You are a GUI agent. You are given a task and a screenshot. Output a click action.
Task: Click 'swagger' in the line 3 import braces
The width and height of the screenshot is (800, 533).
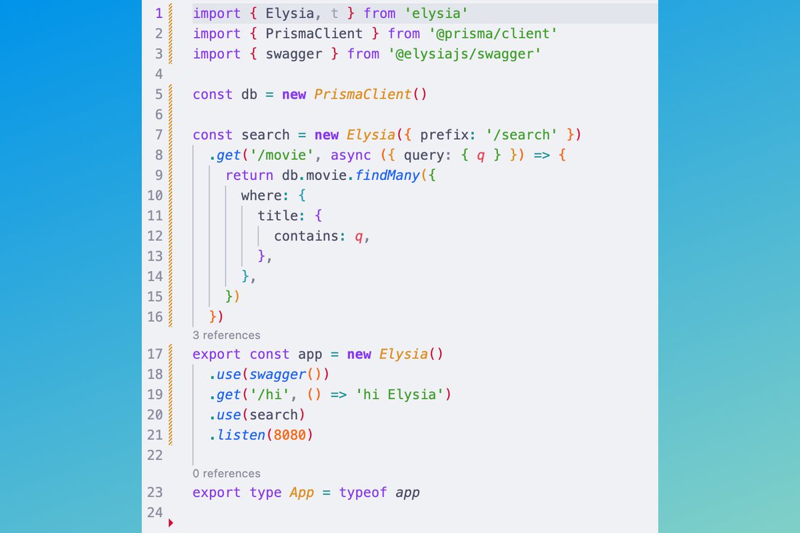[x=294, y=54]
